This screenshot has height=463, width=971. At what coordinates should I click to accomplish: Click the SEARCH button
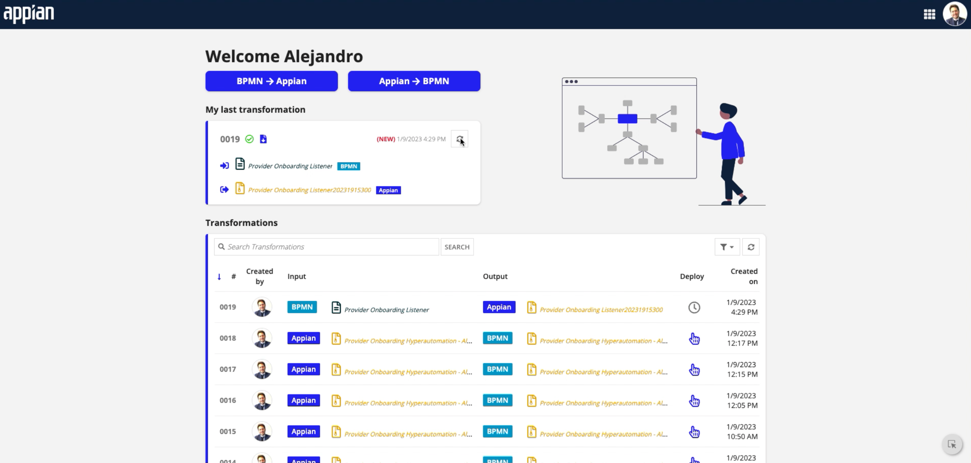[x=457, y=247]
